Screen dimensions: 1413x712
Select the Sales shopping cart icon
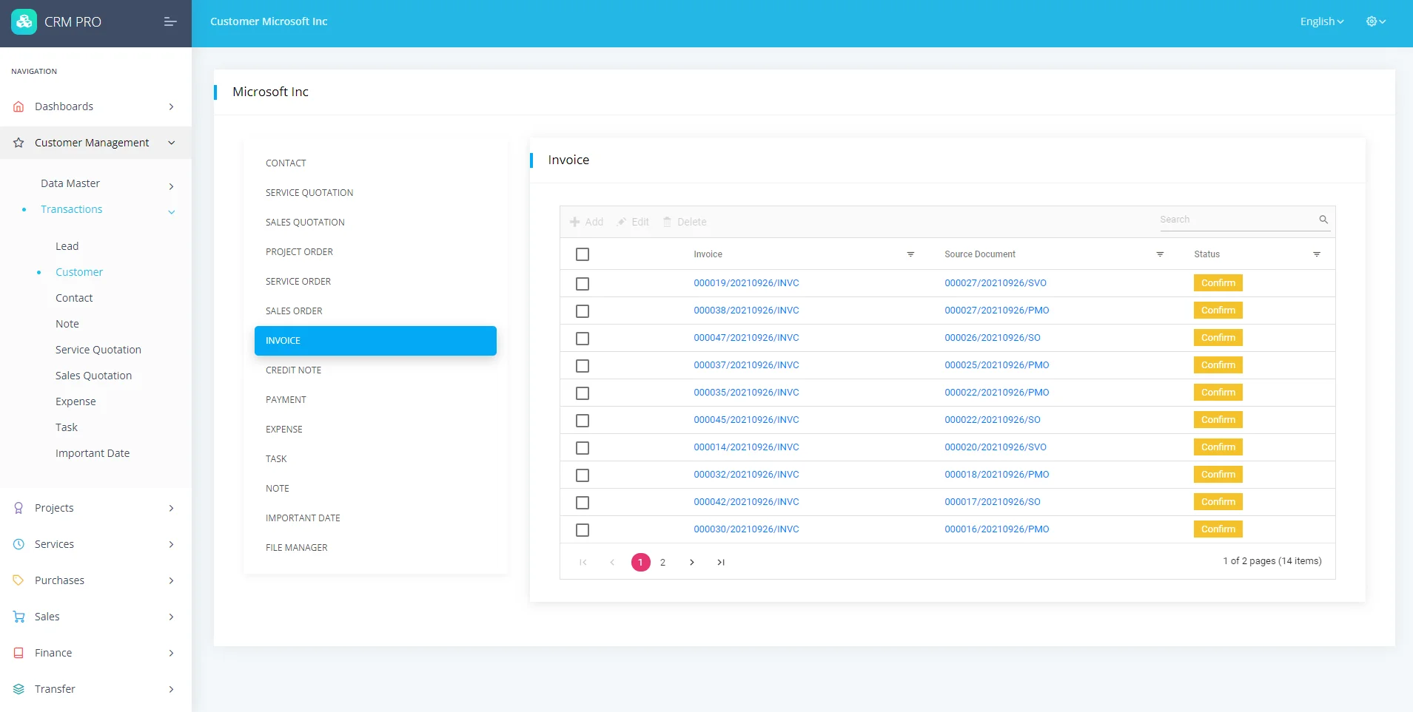tap(18, 616)
